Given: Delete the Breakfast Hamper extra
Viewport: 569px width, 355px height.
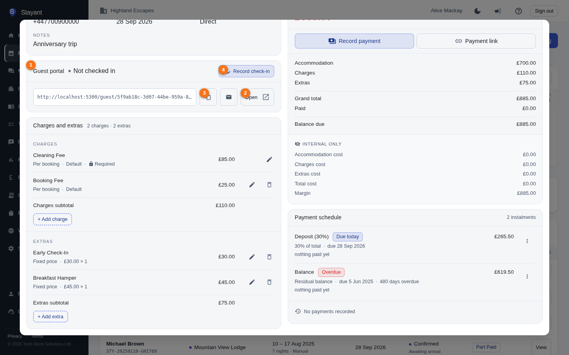Looking at the screenshot, I should pos(269,282).
